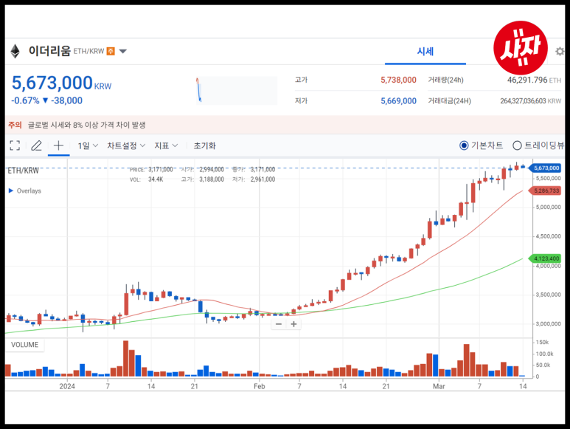Click the 거래대금(24H) label

449,101
